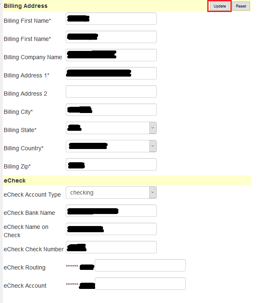Click the empty eCheck Account input
This screenshot has width=259, height=303.
[140, 284]
